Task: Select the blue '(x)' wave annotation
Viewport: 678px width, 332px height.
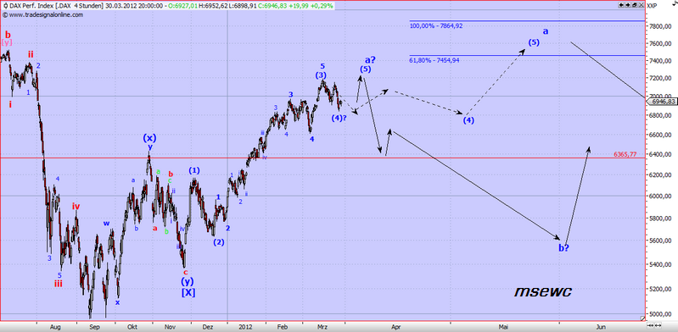Action: [149, 138]
